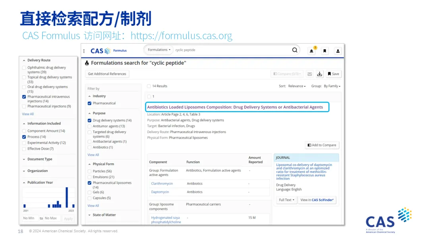Image resolution: width=429 pixels, height=241 pixels.
Task: Collapse the Industry filter section
Action: 89,96
